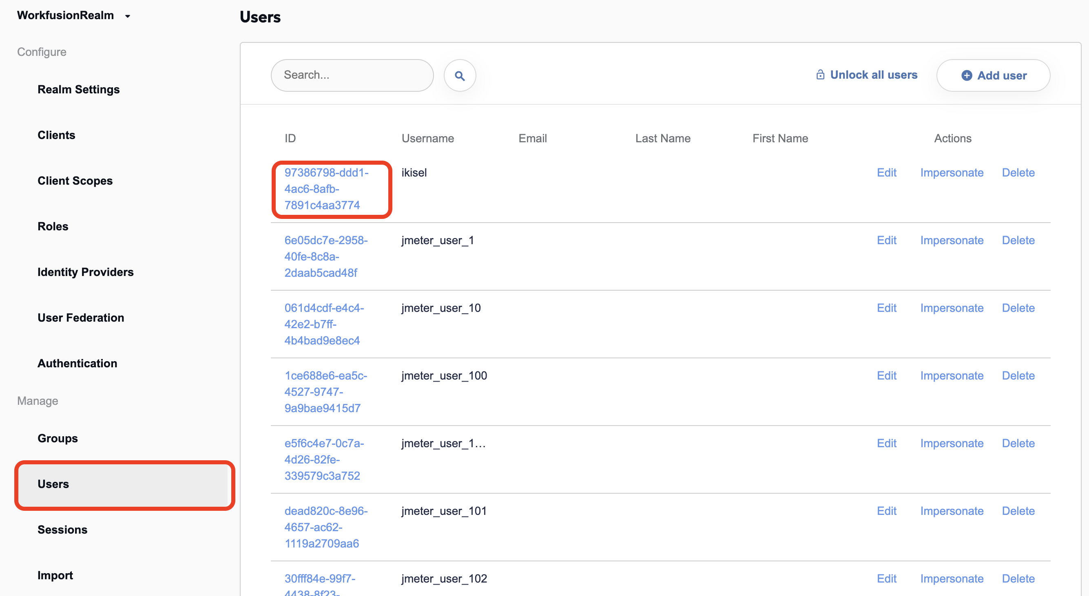
Task: Edit jmeter_user_102
Action: pos(887,578)
